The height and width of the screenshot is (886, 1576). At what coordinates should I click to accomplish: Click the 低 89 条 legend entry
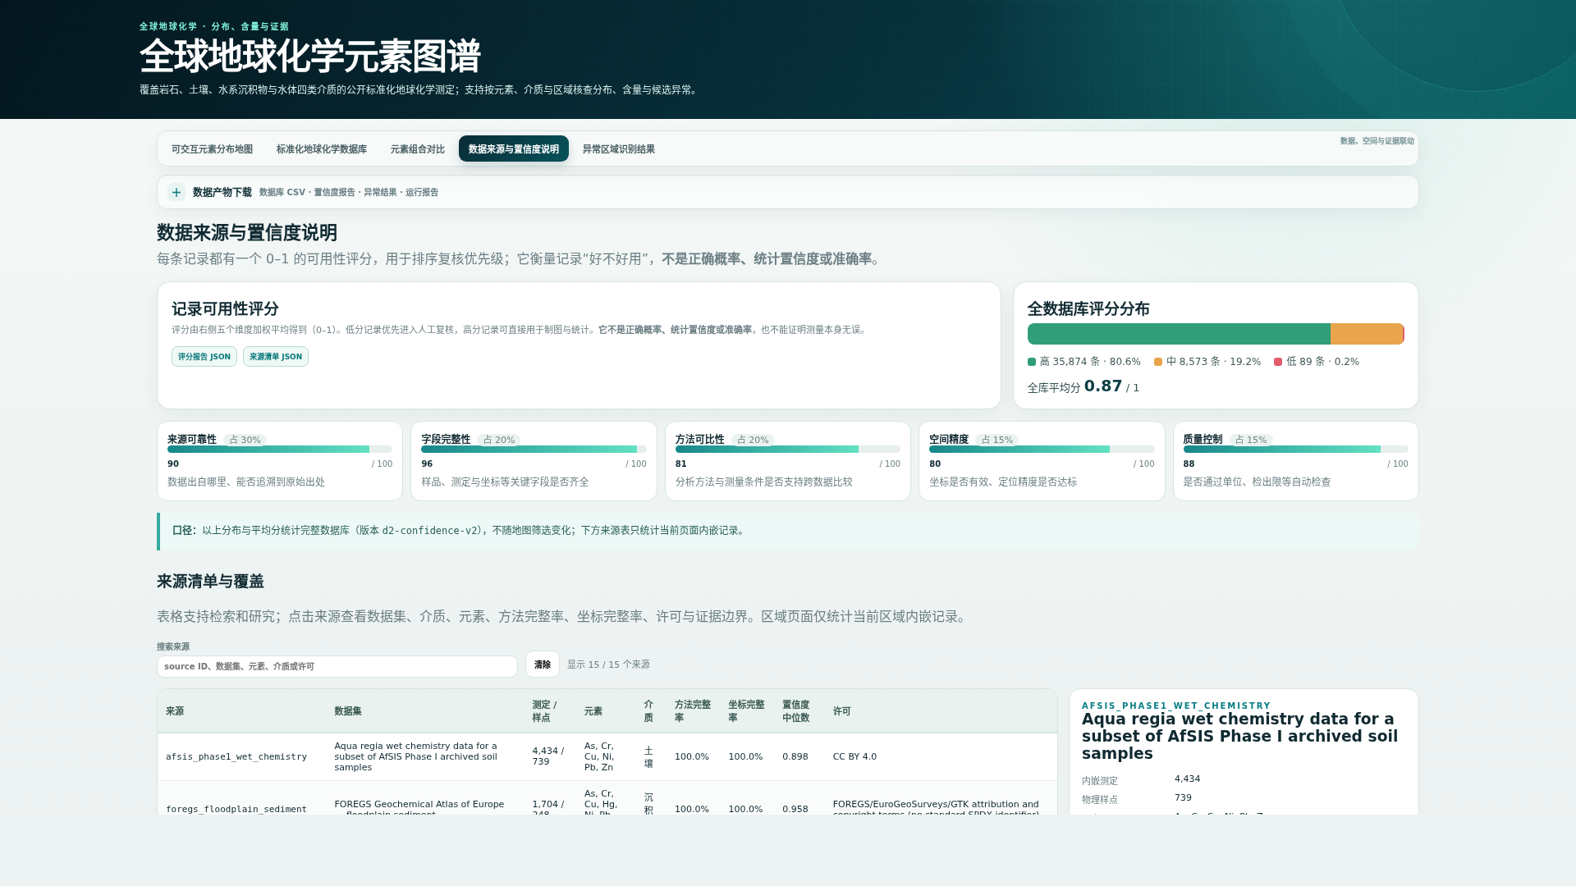[1317, 362]
